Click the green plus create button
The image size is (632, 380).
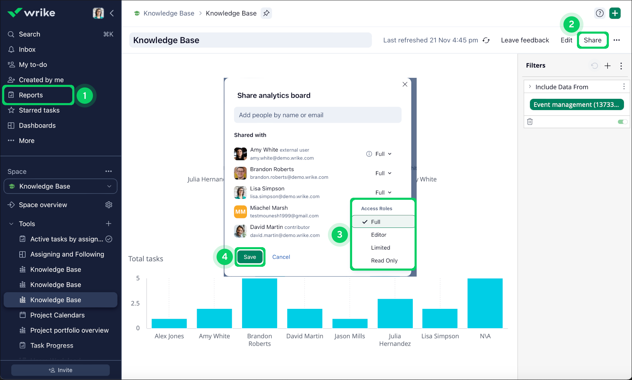pyautogui.click(x=615, y=13)
